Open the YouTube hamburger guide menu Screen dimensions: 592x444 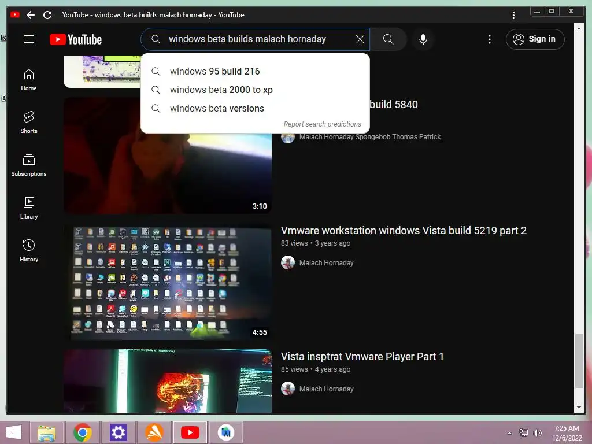[x=29, y=39]
